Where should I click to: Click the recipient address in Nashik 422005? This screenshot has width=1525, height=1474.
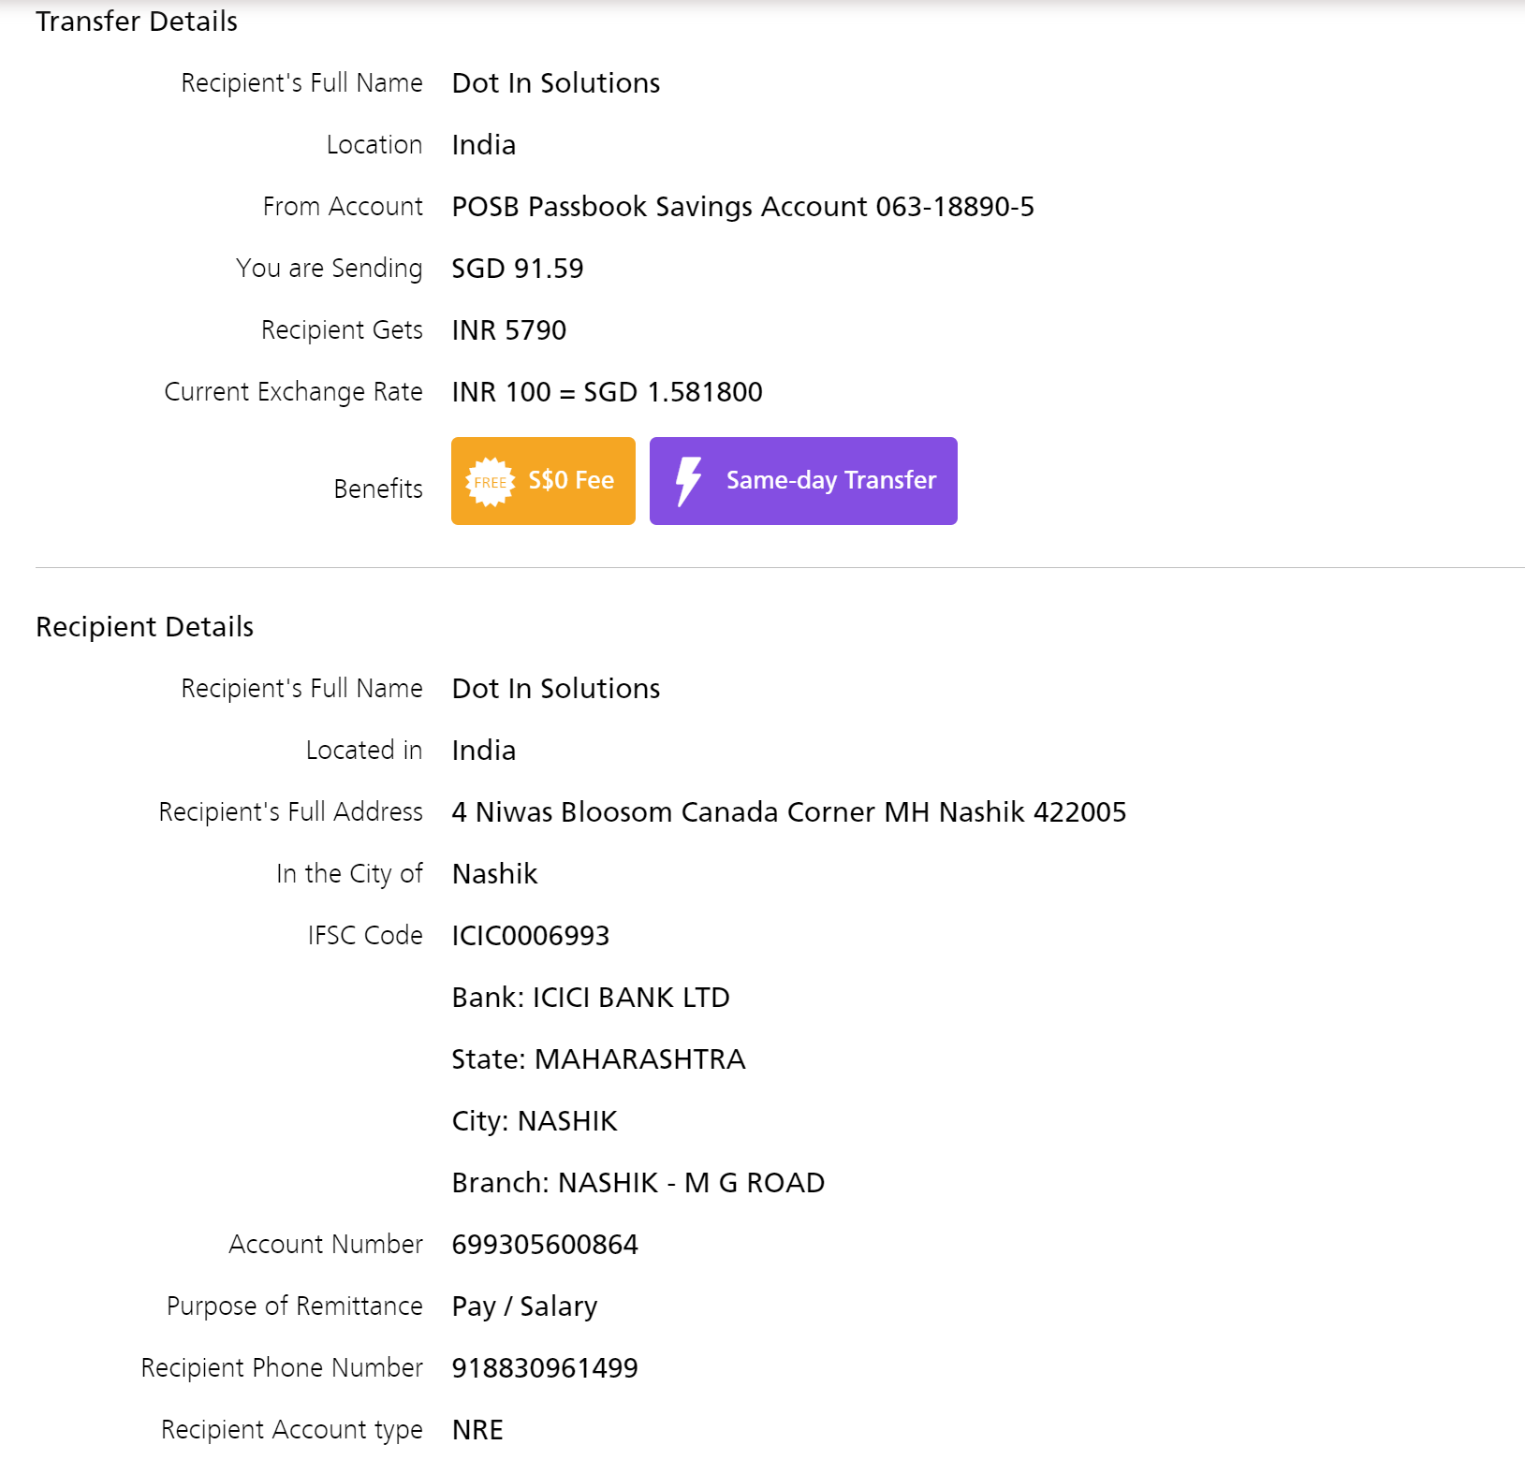click(788, 811)
